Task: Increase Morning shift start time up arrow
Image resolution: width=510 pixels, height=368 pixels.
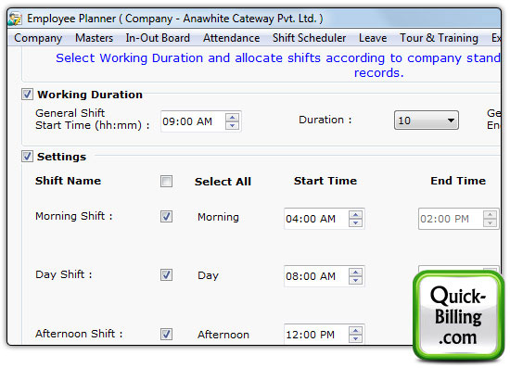Action: [x=355, y=215]
